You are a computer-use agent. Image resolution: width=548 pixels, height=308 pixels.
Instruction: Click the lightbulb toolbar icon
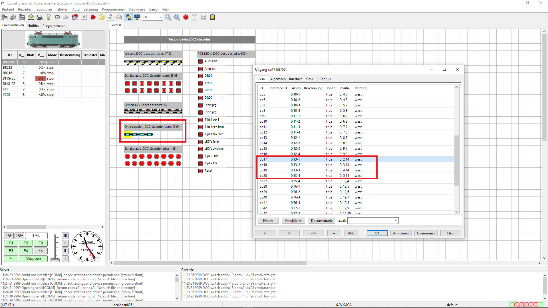tap(49, 17)
